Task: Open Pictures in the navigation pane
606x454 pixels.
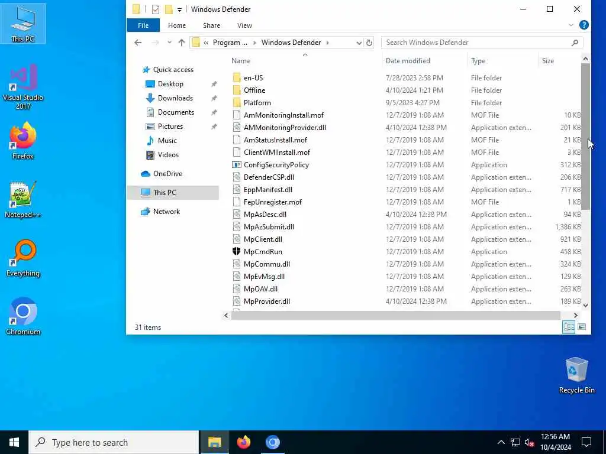Action: click(170, 127)
